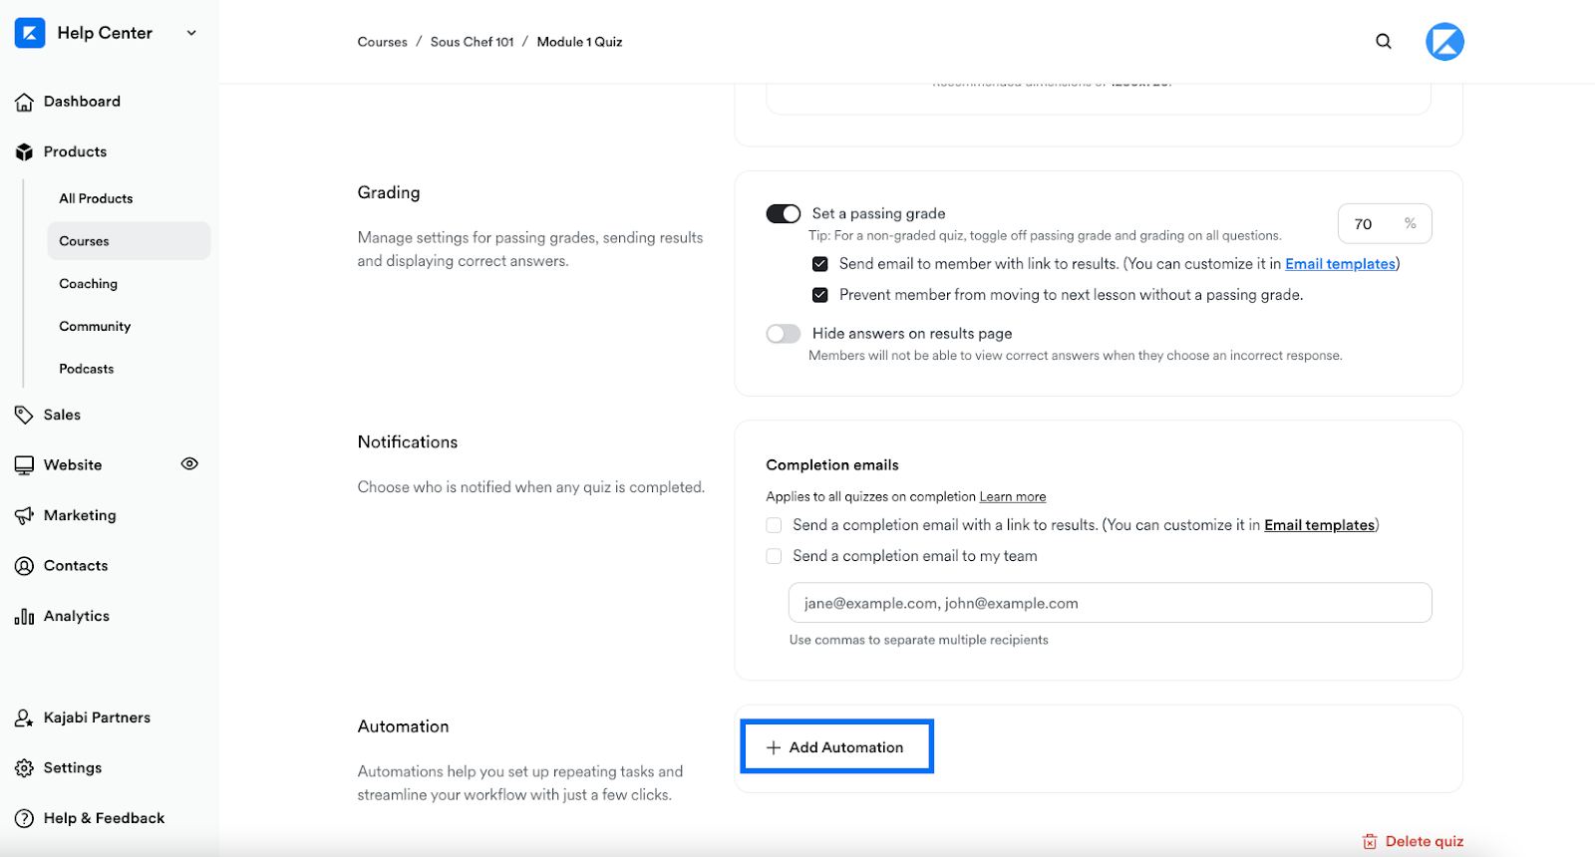
Task: Toggle website preview eye icon
Action: (x=189, y=464)
